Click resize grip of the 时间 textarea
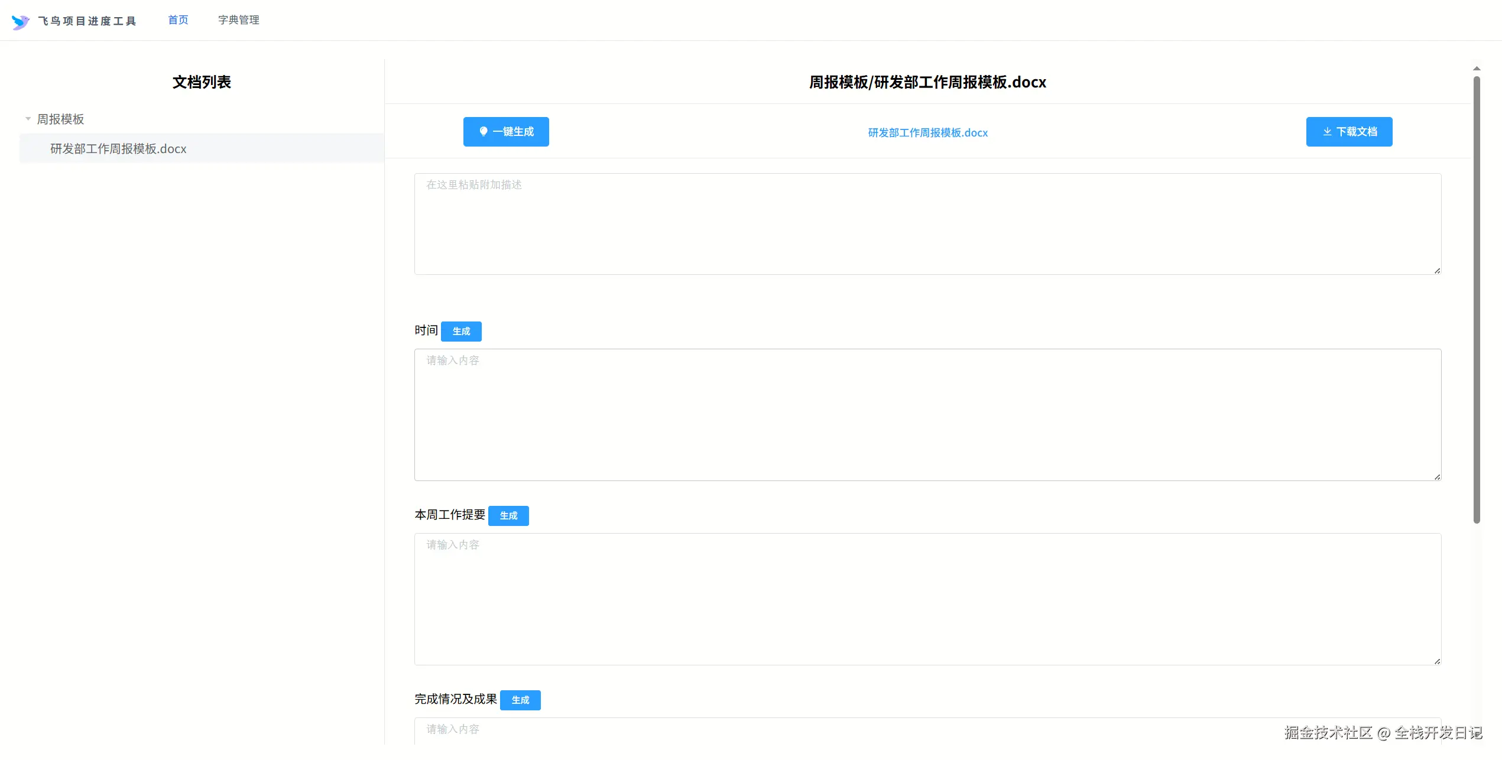Screen dimensions: 1502x760 (x=1437, y=476)
